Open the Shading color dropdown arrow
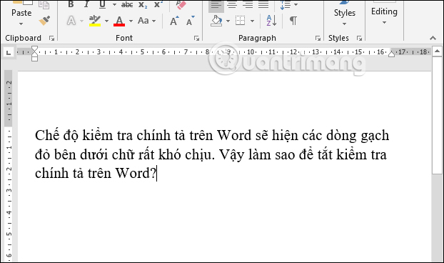Screen dimensions: 444x263 coord(228,21)
